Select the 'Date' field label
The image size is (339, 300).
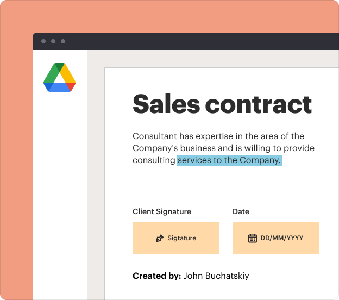pos(241,211)
